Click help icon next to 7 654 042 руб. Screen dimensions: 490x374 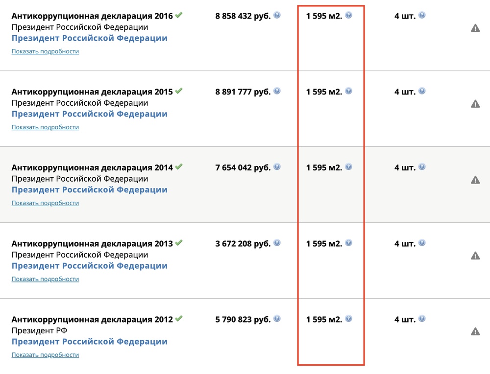coord(277,167)
